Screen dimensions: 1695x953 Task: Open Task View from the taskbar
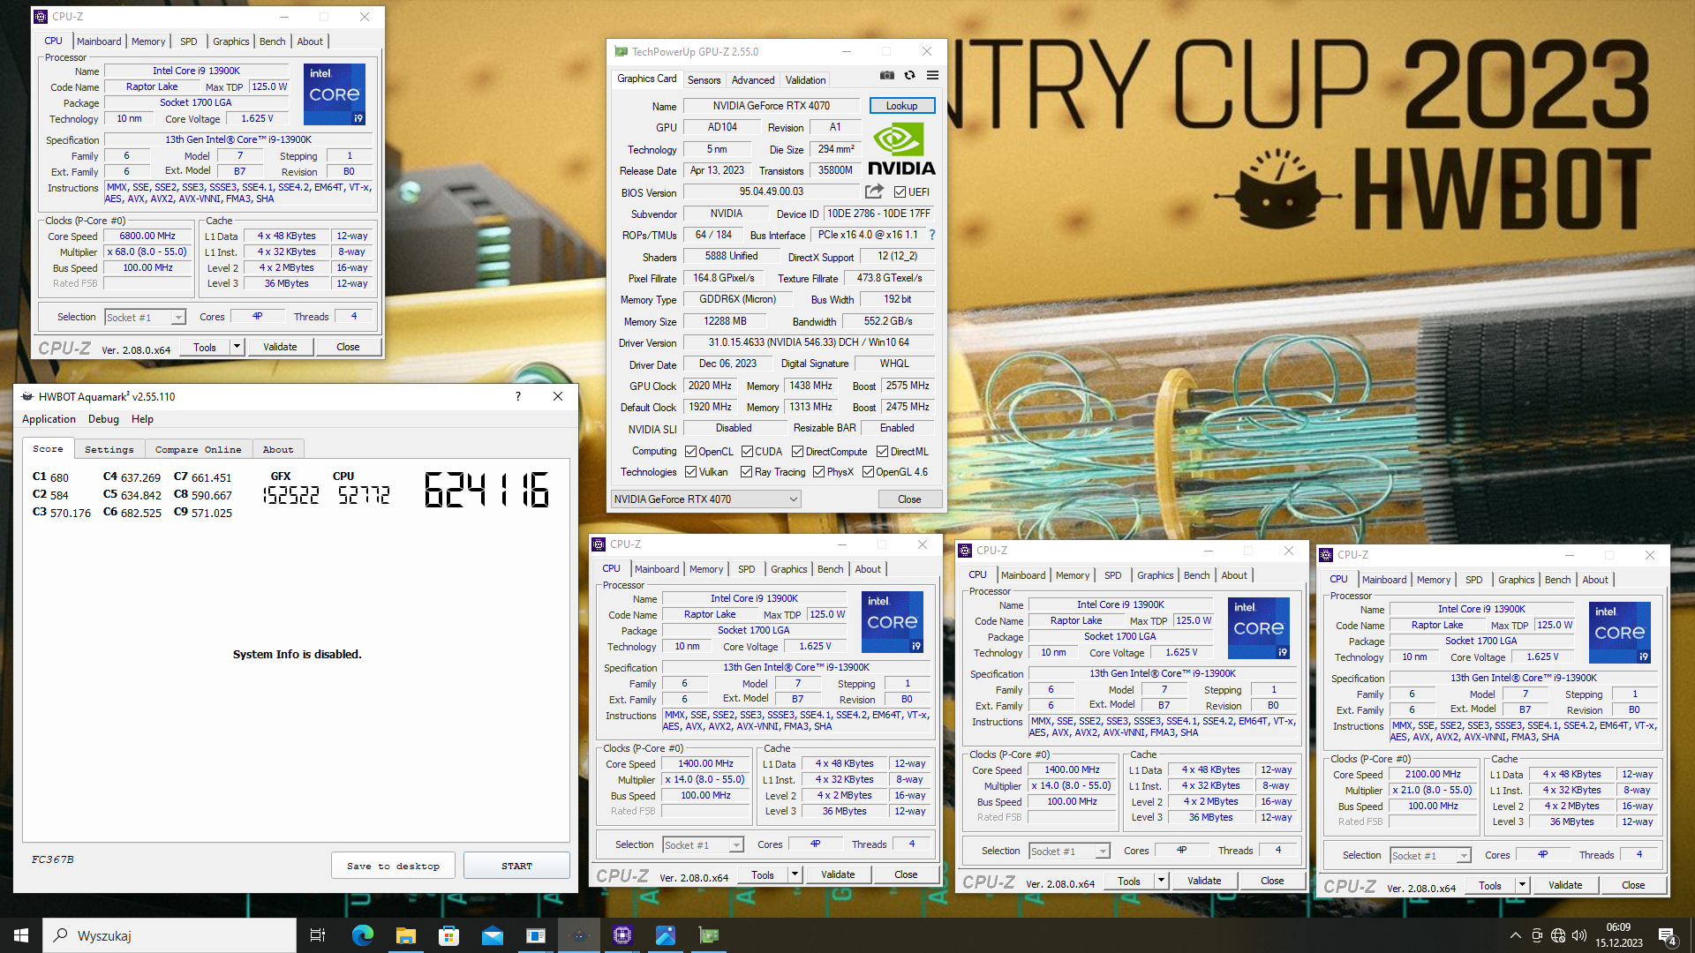[x=318, y=935]
